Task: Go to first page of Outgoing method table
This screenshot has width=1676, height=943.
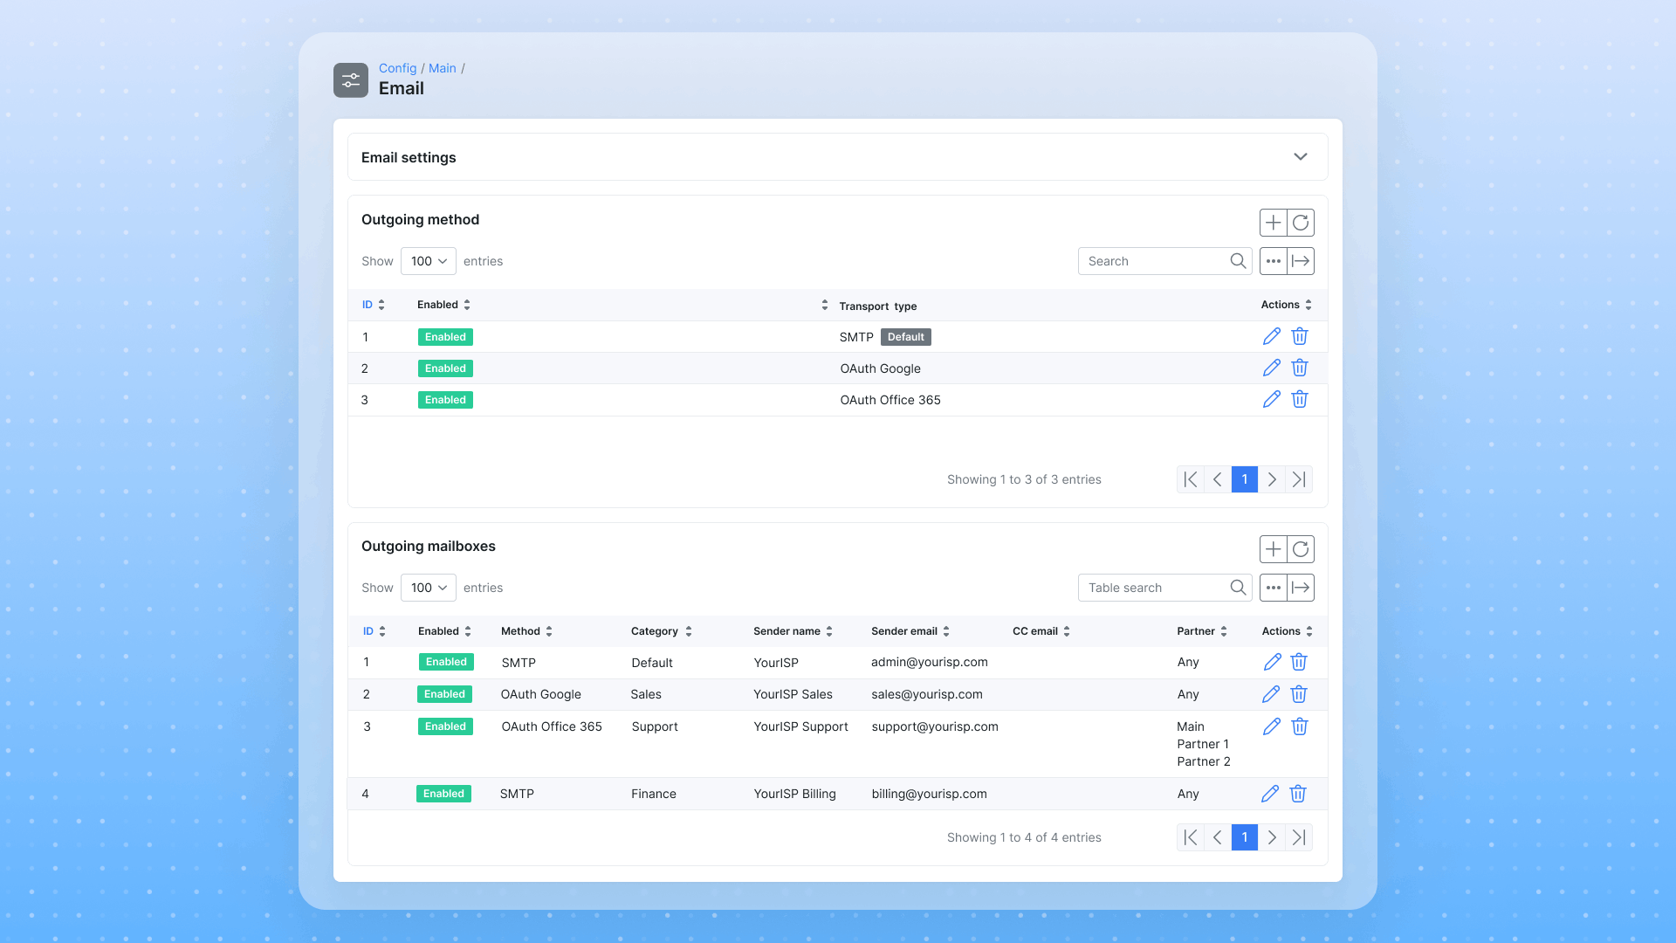Action: pos(1191,479)
